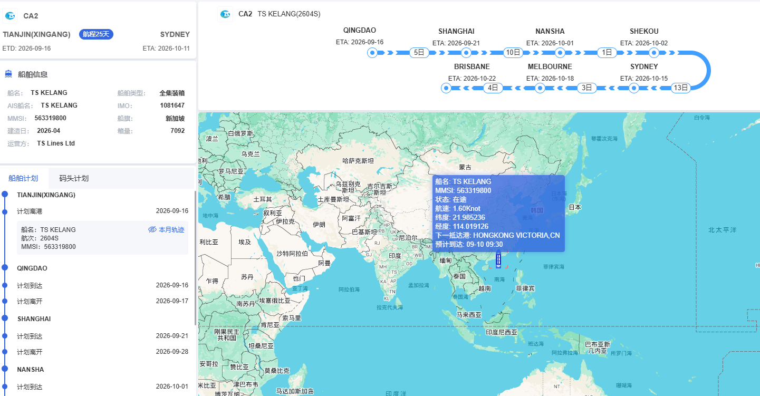760x396 pixels.
Task: Click the ship icon next to 船舶信息
Action: coord(9,74)
